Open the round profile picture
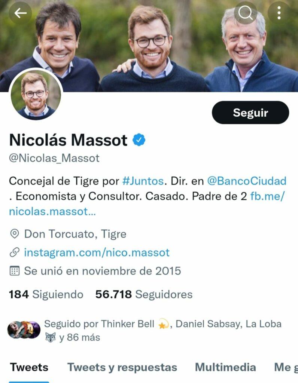 36,95
